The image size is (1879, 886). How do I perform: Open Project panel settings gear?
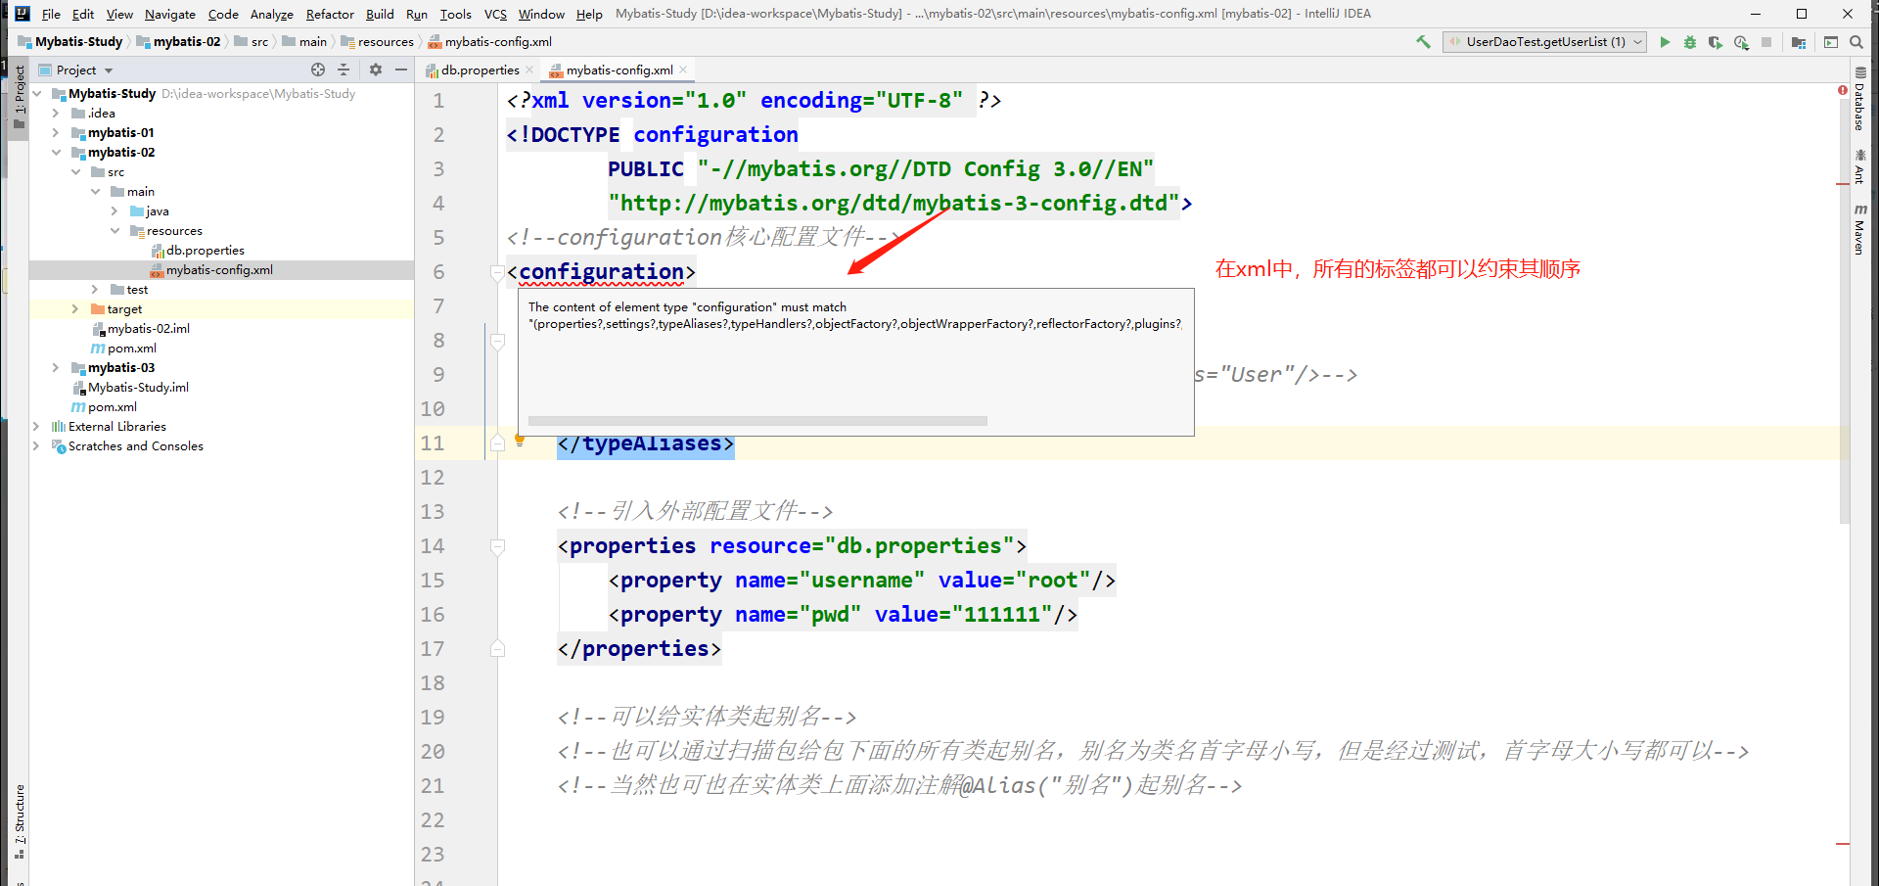(x=376, y=70)
